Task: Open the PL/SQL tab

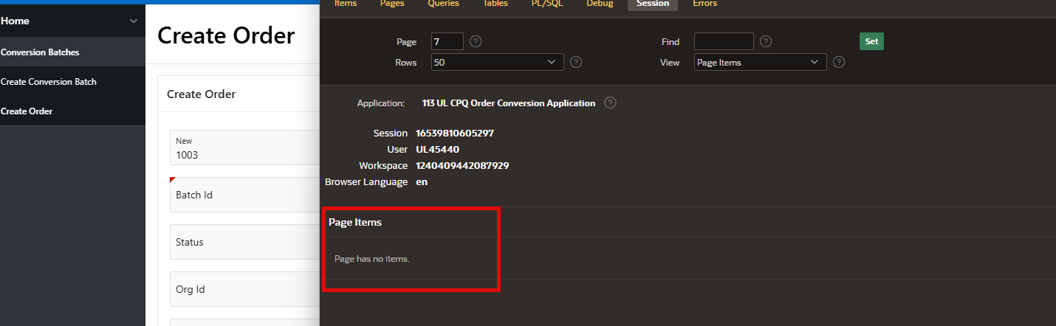Action: (547, 4)
